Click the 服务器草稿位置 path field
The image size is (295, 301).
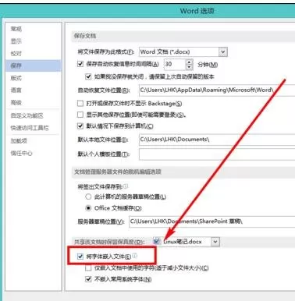pos(212,221)
